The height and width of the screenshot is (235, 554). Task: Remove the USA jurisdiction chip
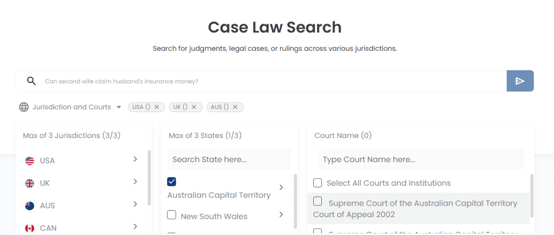tap(157, 107)
